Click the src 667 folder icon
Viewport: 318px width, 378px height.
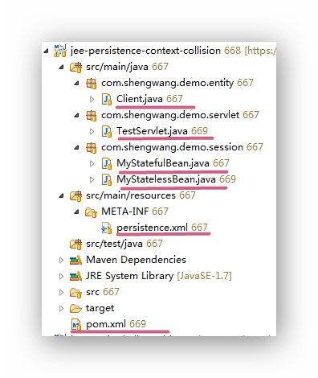75,293
